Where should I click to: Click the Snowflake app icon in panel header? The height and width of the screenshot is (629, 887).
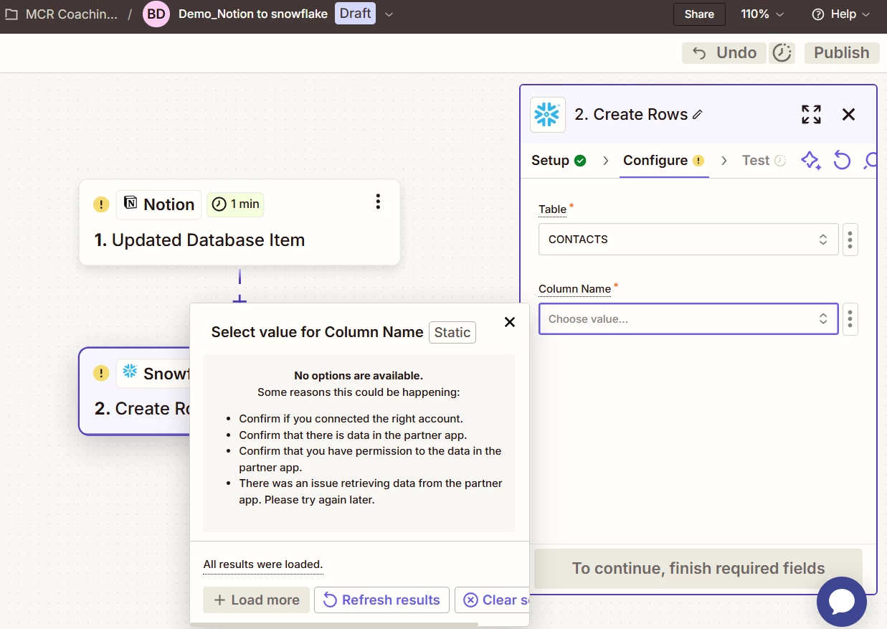[x=548, y=115]
